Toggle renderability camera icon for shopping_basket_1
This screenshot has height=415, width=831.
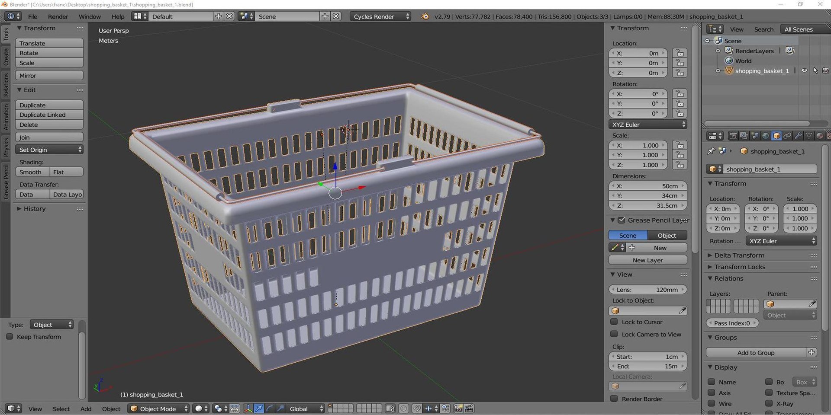(826, 70)
